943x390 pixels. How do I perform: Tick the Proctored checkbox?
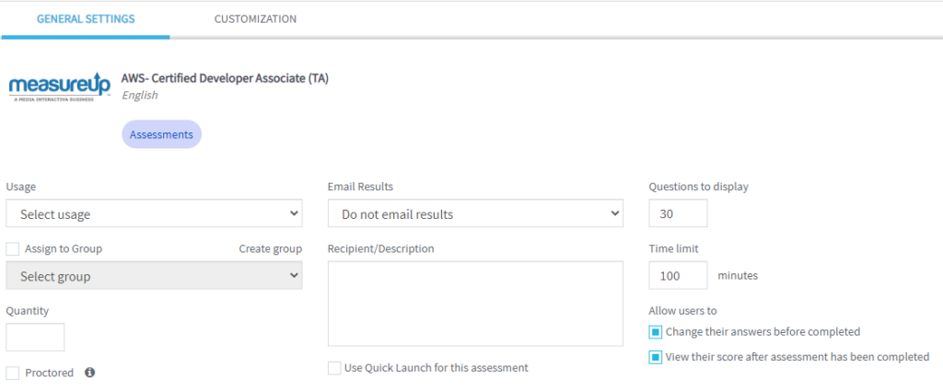[13, 373]
